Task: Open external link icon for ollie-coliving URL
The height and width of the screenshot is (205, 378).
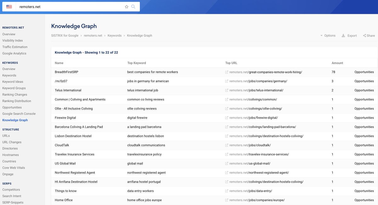Action: [x=227, y=108]
